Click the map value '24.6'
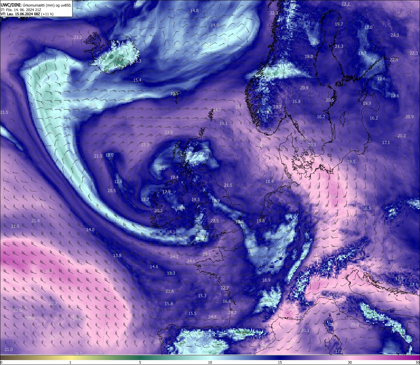Screen dimensions: 420x365 191,261
